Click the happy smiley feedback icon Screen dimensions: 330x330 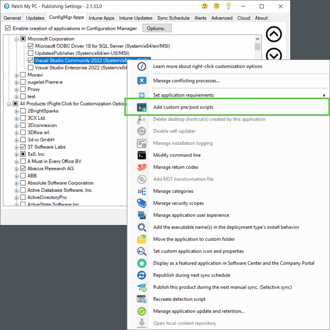coord(204,6)
